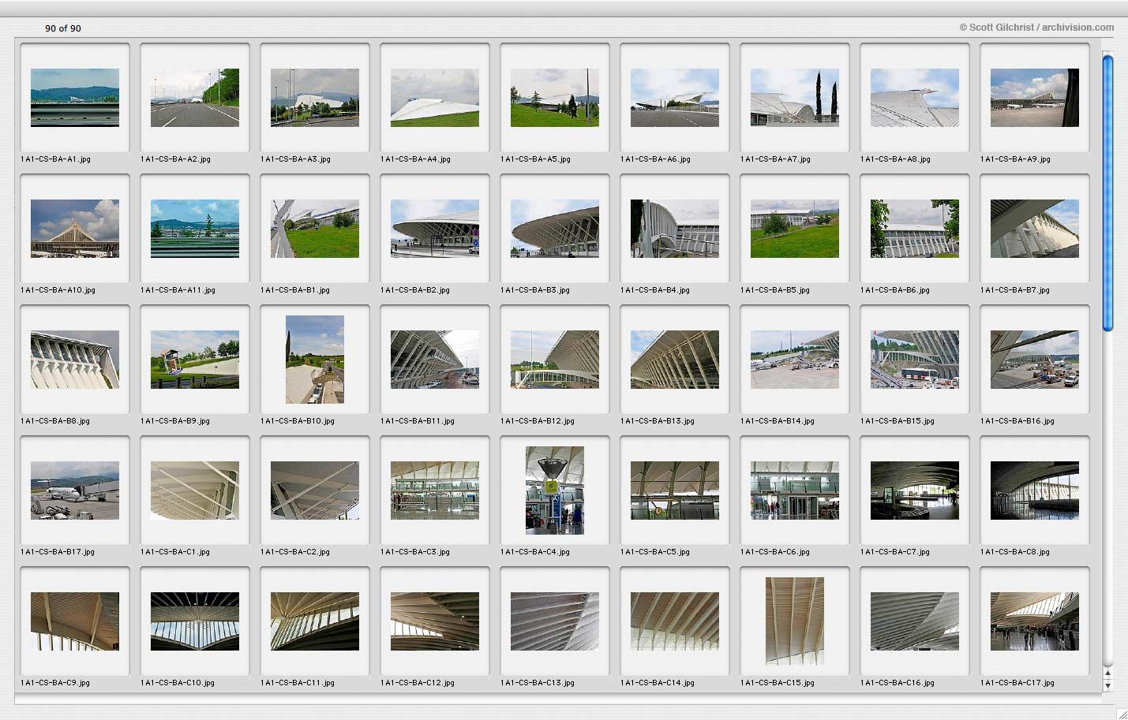Click the filename label 1A1-CS-BA-C4.jpg
Image resolution: width=1128 pixels, height=720 pixels.
[x=535, y=552]
